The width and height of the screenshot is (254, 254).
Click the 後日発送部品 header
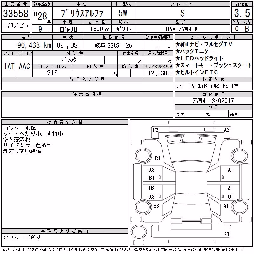click(x=87, y=79)
